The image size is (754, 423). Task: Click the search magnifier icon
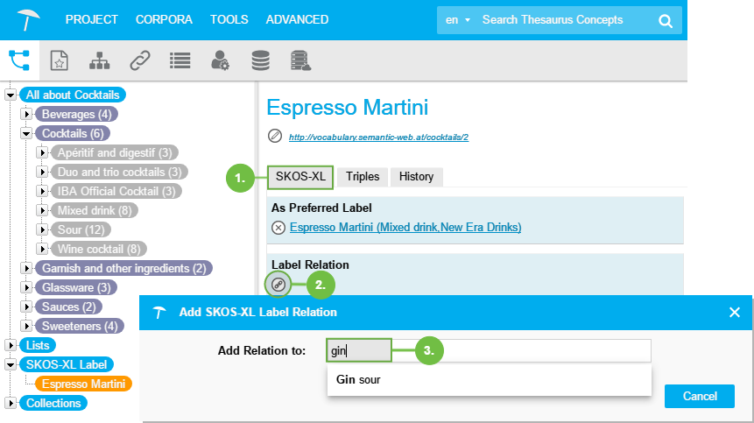click(x=666, y=20)
